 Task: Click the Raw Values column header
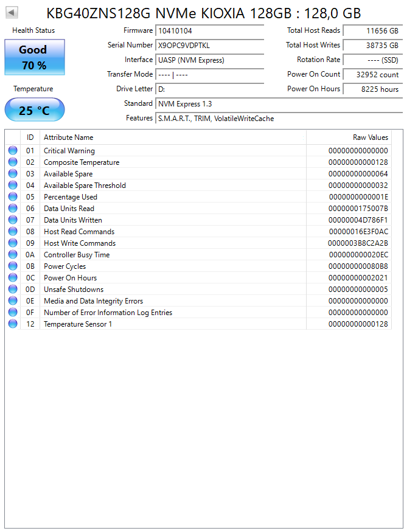coord(349,137)
